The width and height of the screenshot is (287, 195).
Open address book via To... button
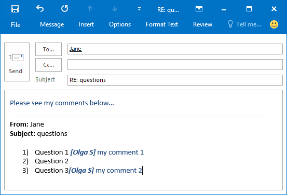(x=48, y=49)
